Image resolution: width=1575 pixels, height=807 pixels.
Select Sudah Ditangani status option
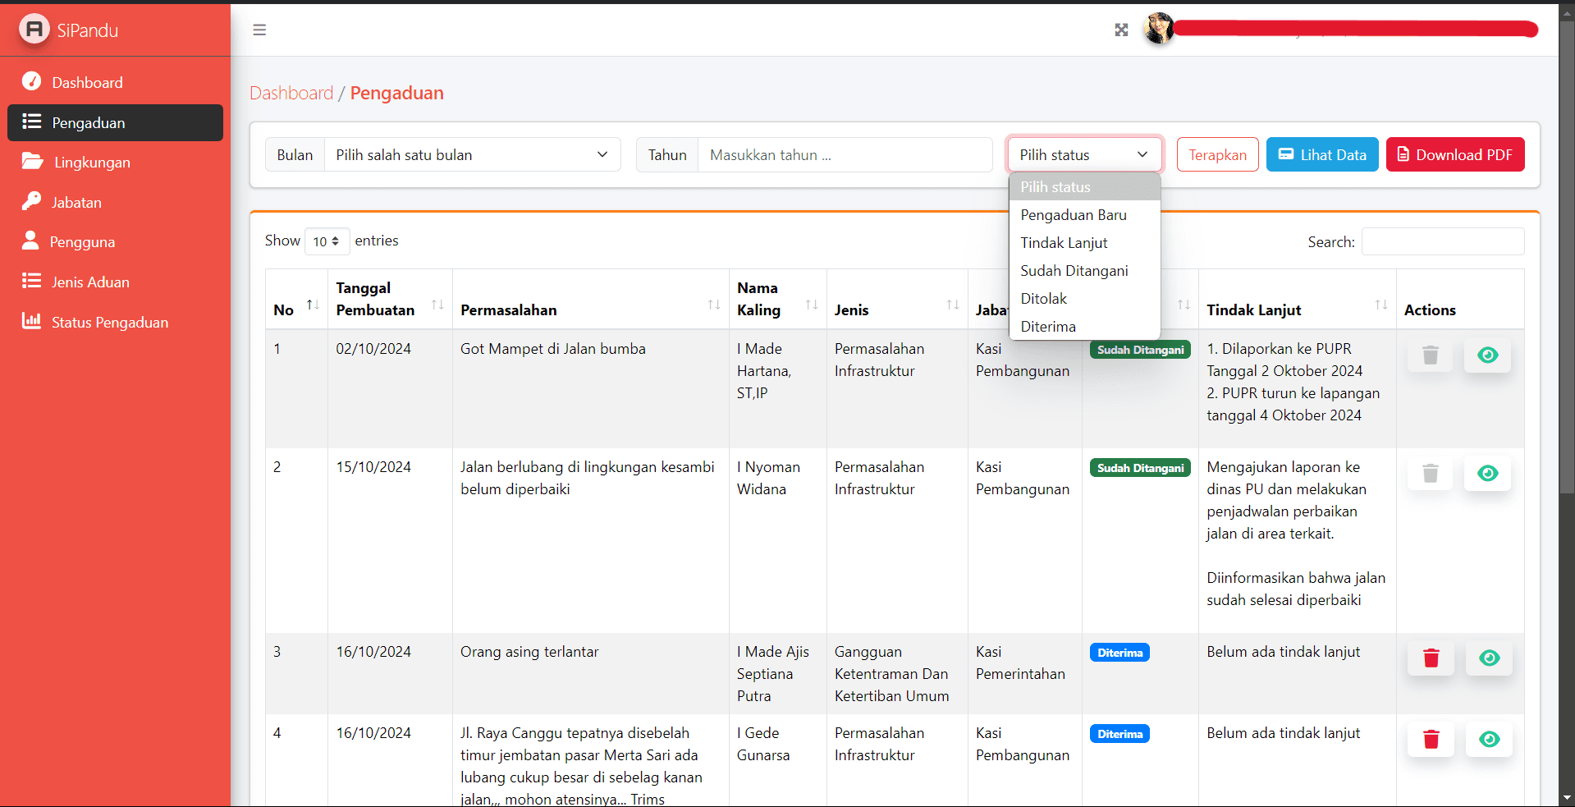coord(1084,271)
